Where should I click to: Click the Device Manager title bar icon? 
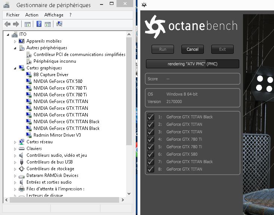pos(6,5)
